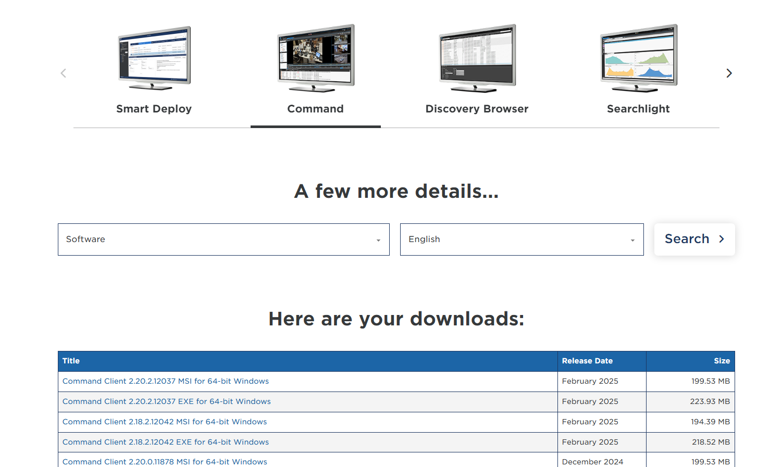
Task: Open the English language dropdown
Action: (522, 239)
